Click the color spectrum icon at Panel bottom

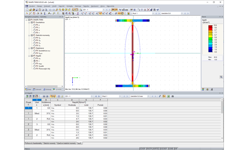(x=203, y=89)
